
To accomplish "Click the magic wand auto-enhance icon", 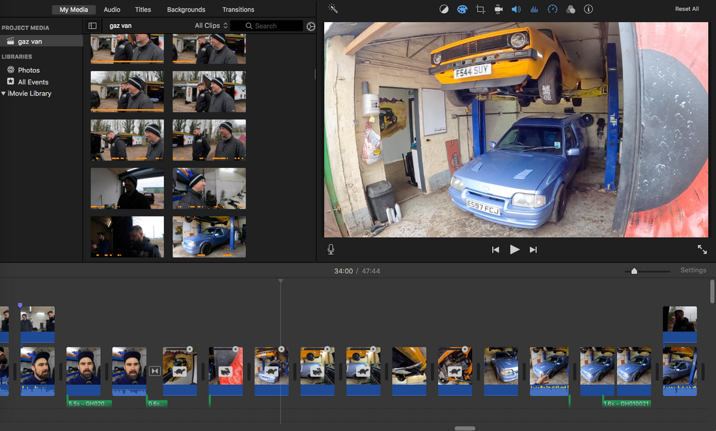I will [333, 8].
